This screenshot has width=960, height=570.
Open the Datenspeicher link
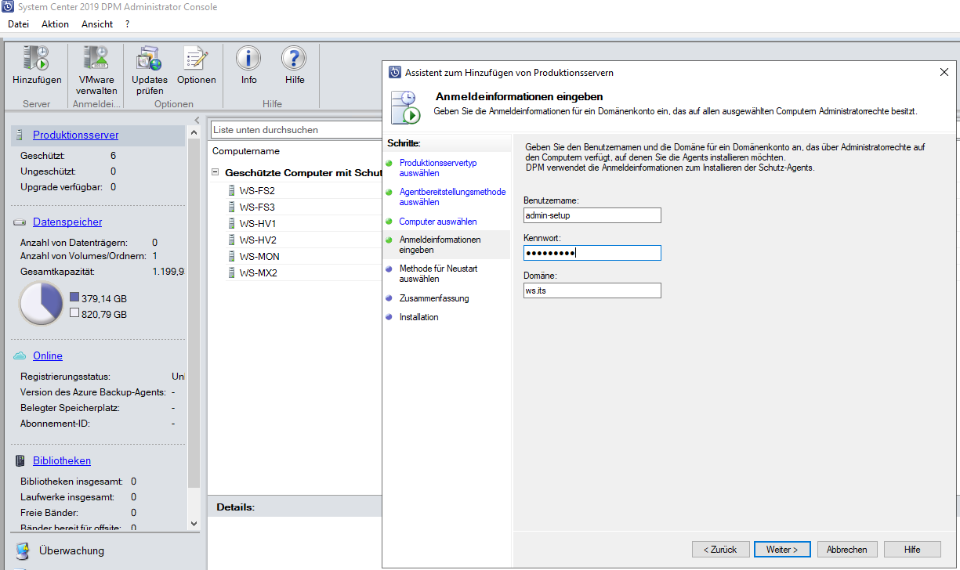(67, 222)
